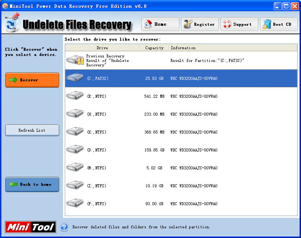Select the '(M:, NTFS)' drive label
Screen dimensions: 301x238
click(x=96, y=167)
